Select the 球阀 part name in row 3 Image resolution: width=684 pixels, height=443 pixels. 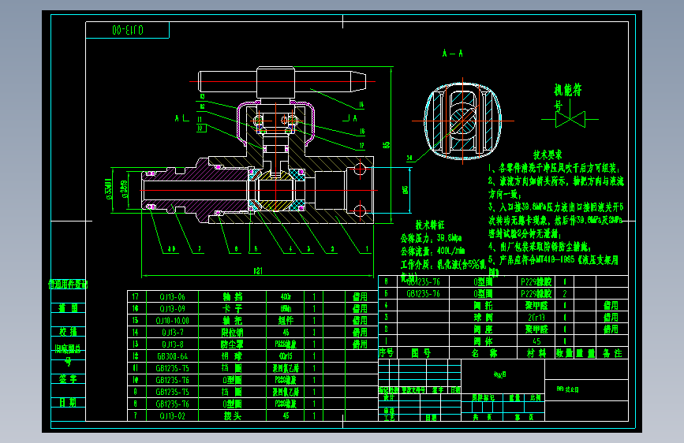click(x=484, y=318)
